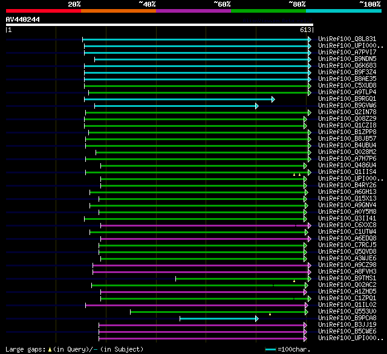Image resolution: width=387 pixels, height=354 pixels.
Task: Click the purple ~60% identity legend segment
Action: pos(193,11)
